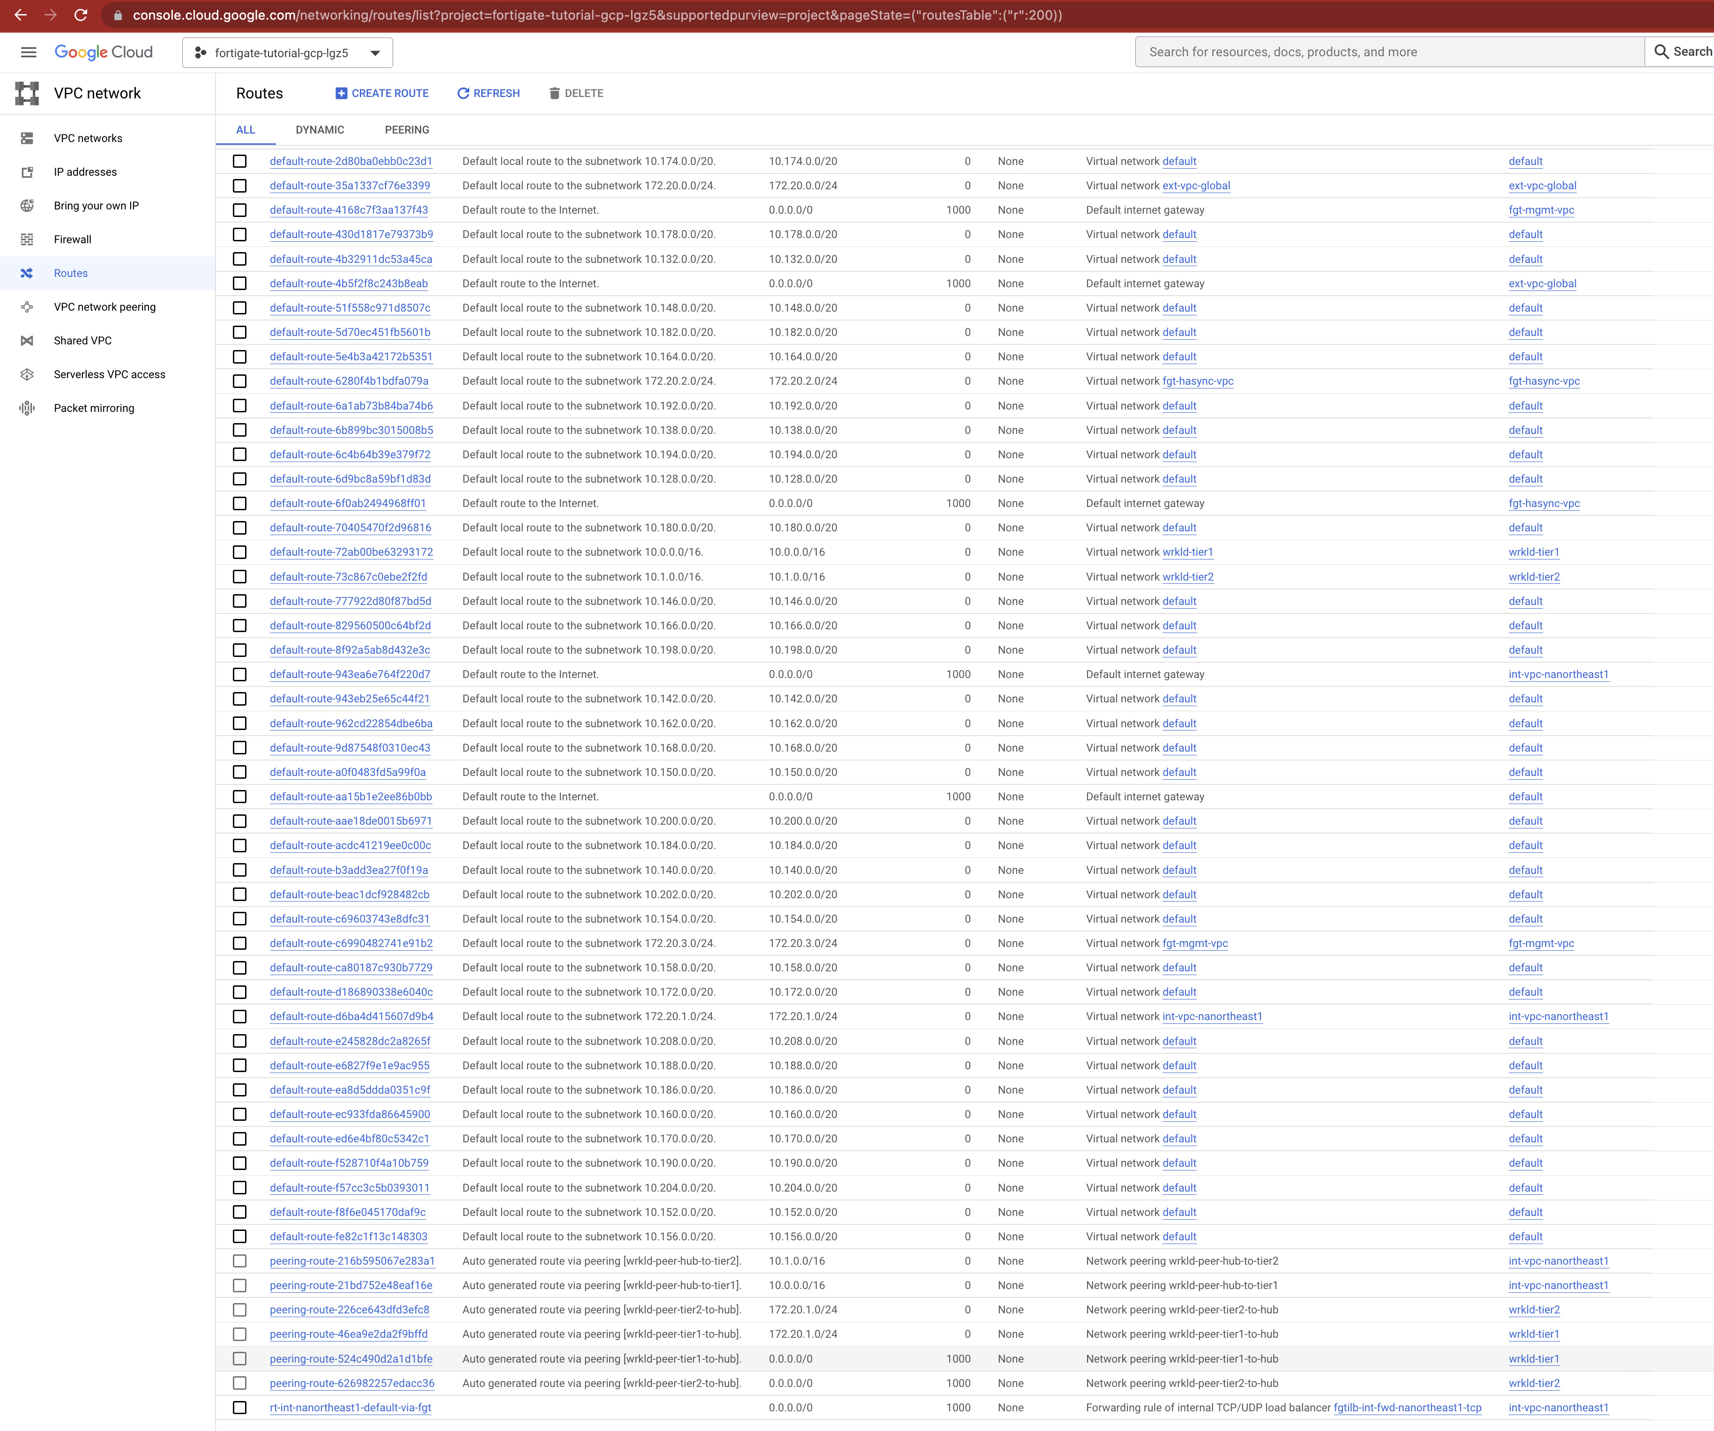The image size is (1714, 1431).
Task: Open the navigation hamburger menu
Action: tap(29, 52)
